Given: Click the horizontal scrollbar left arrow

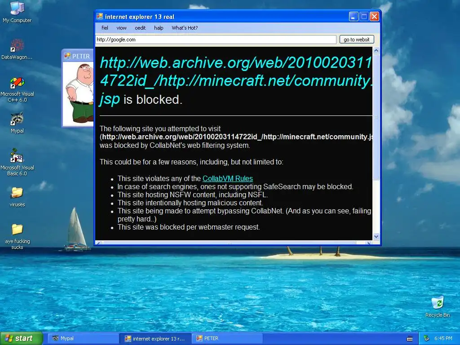Looking at the screenshot, I should point(99,243).
